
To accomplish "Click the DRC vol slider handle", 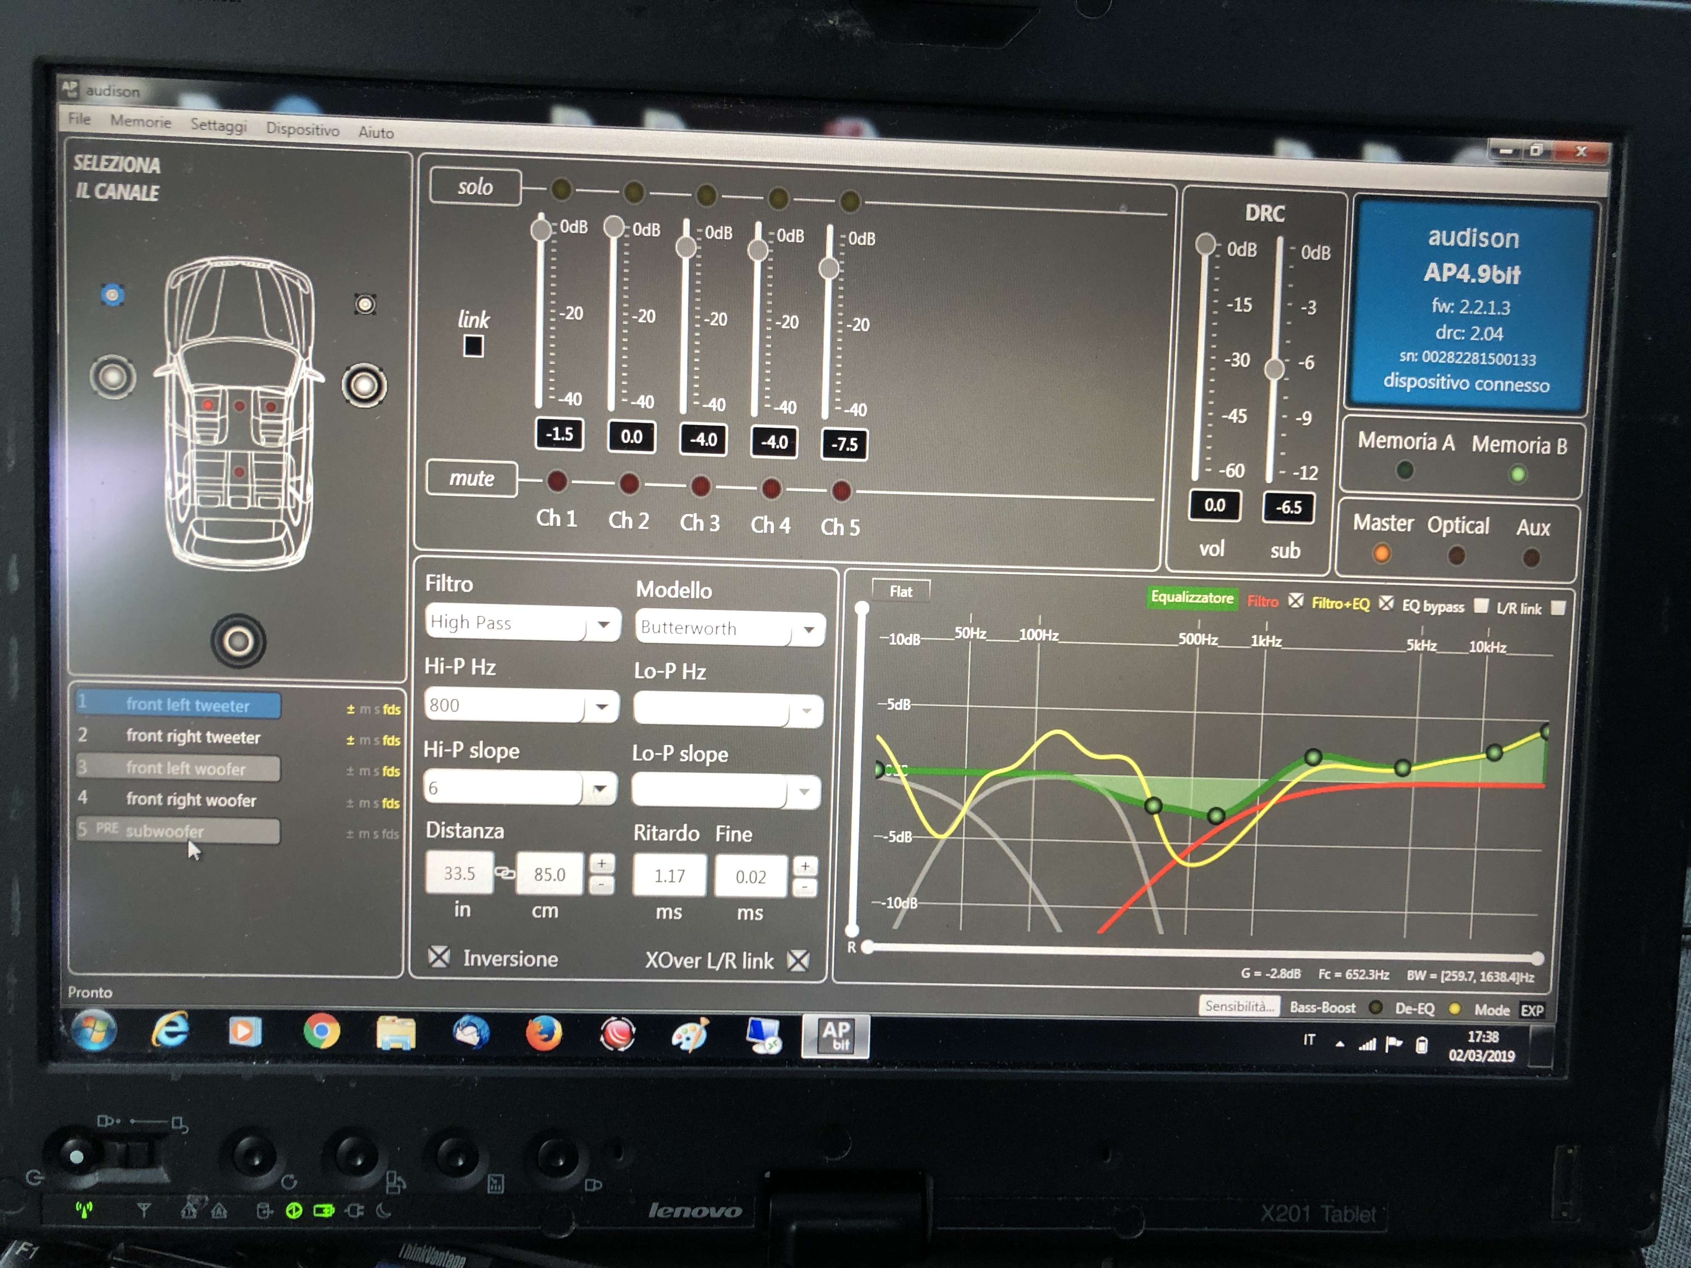I will point(1206,244).
